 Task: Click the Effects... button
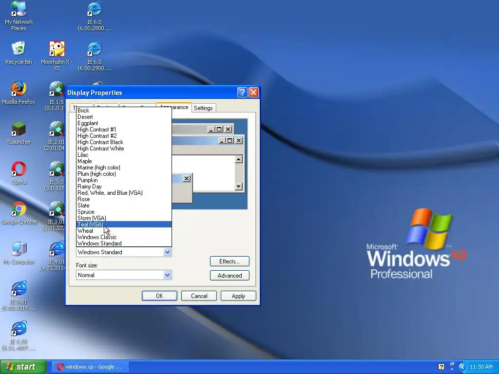230,262
